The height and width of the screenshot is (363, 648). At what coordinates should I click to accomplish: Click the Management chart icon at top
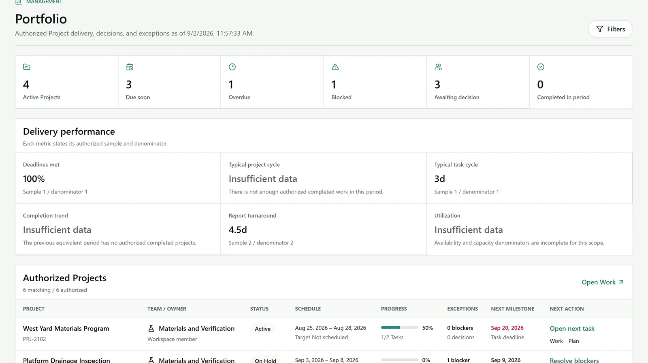[19, 2]
